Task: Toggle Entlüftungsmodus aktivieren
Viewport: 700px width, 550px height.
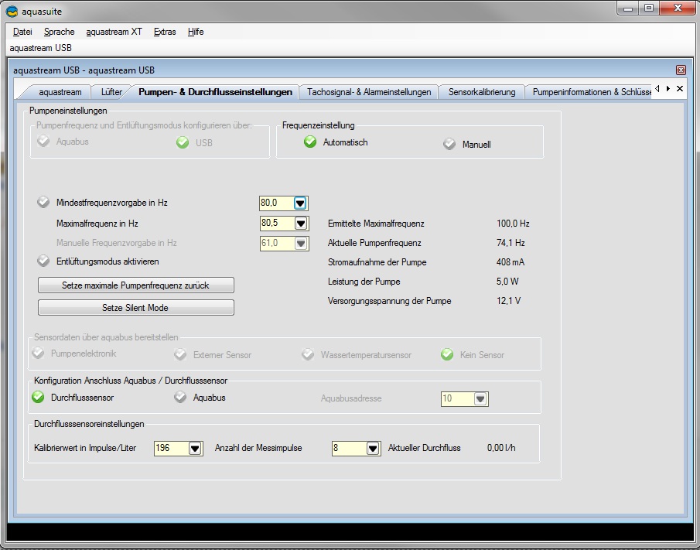Action: click(43, 261)
